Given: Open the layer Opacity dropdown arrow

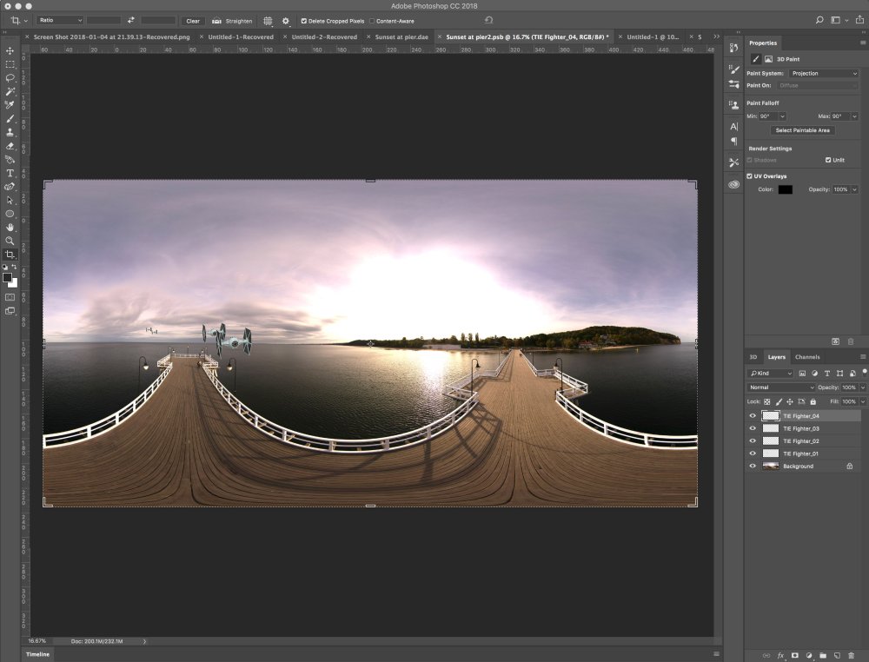Looking at the screenshot, I should click(862, 387).
